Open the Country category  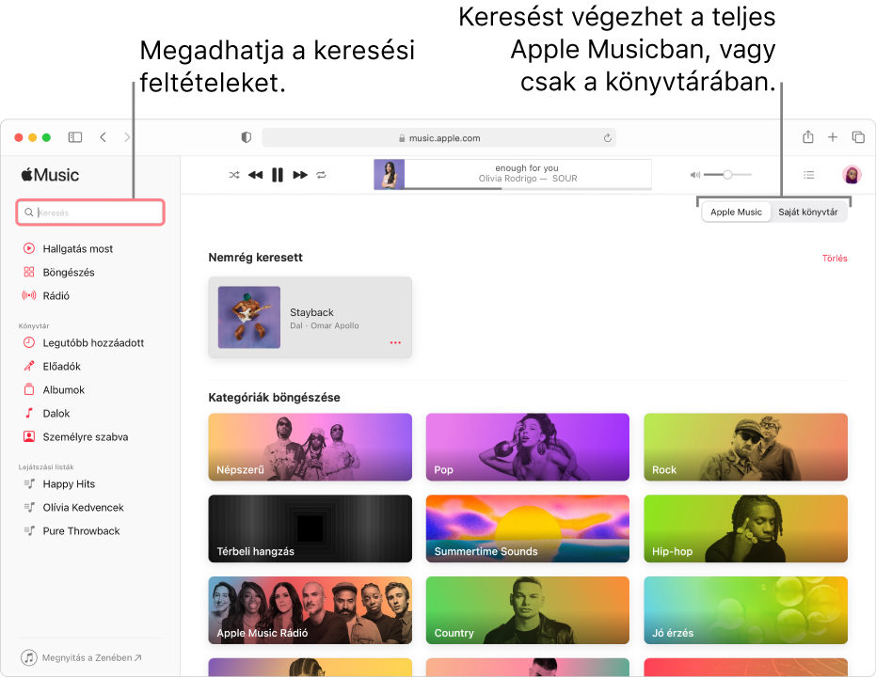(527, 610)
